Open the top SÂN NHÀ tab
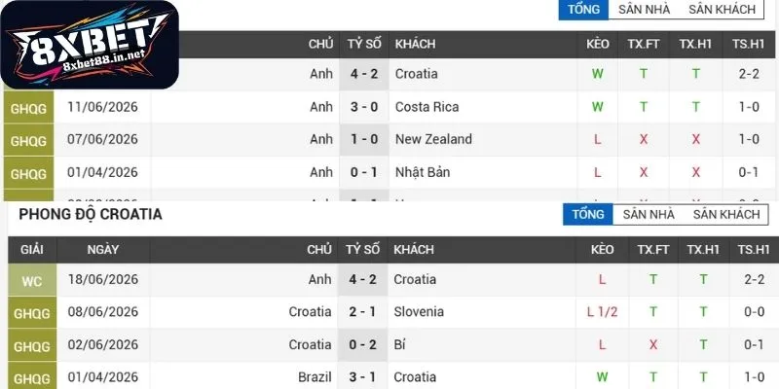Screen dimensions: 779x389 click(644, 10)
